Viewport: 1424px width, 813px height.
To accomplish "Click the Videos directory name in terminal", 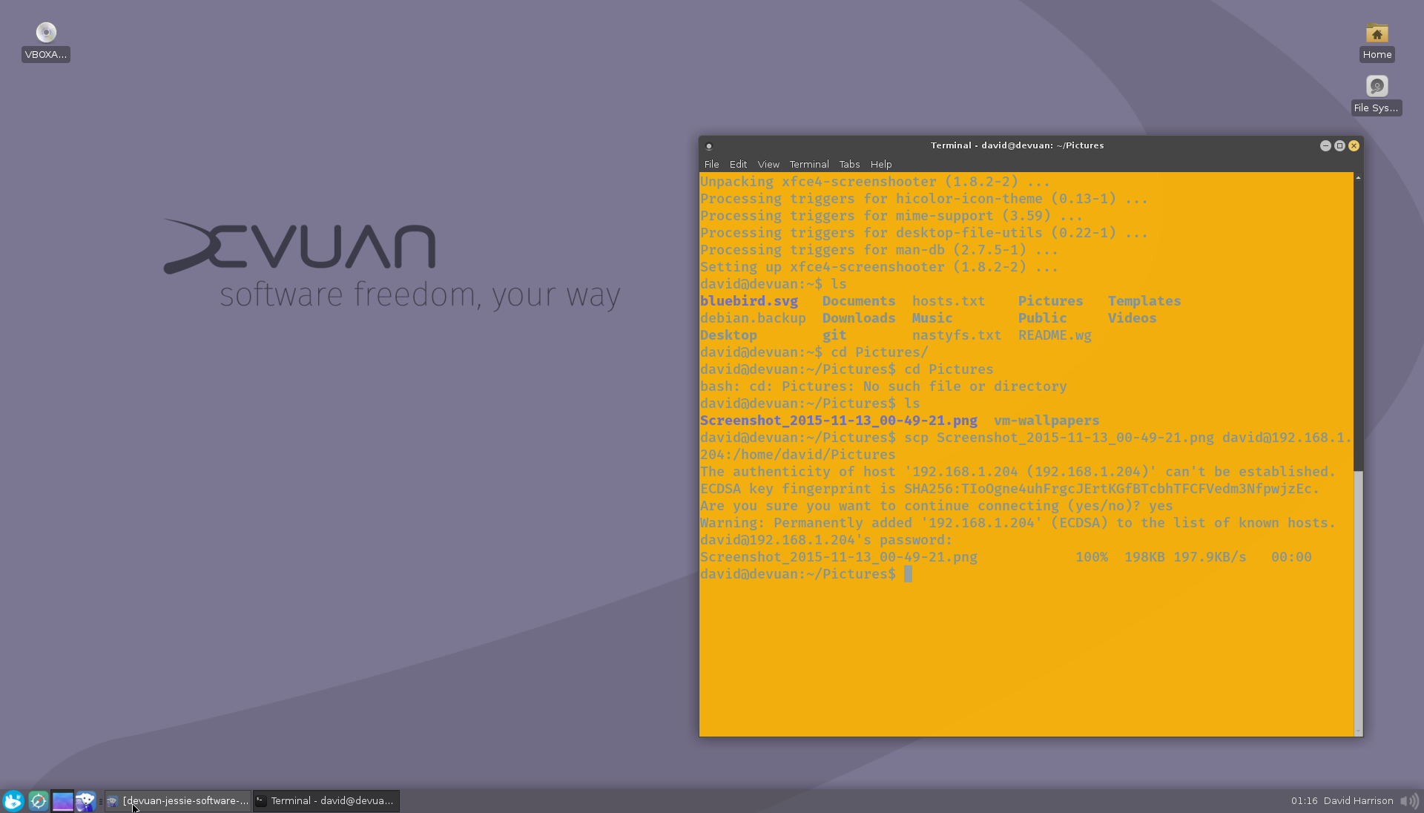I will pyautogui.click(x=1132, y=318).
